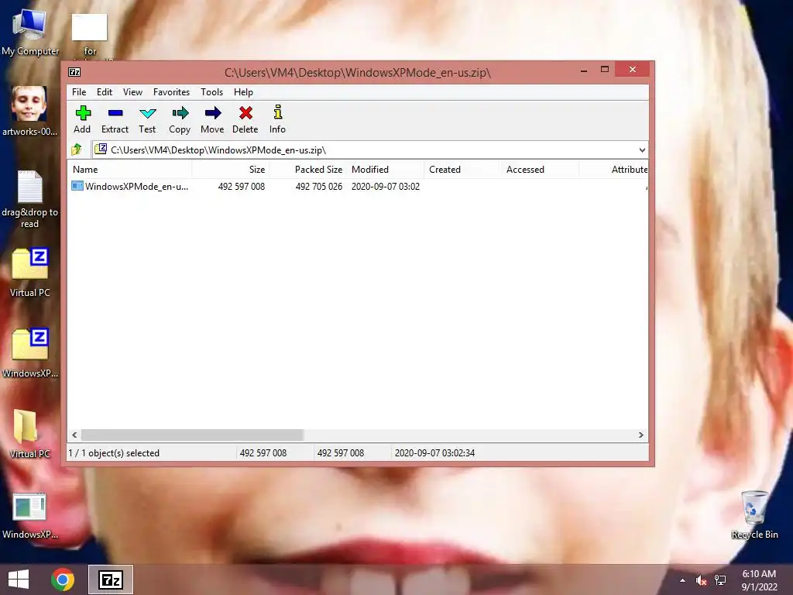Click the Info toolbar icon

tap(278, 119)
